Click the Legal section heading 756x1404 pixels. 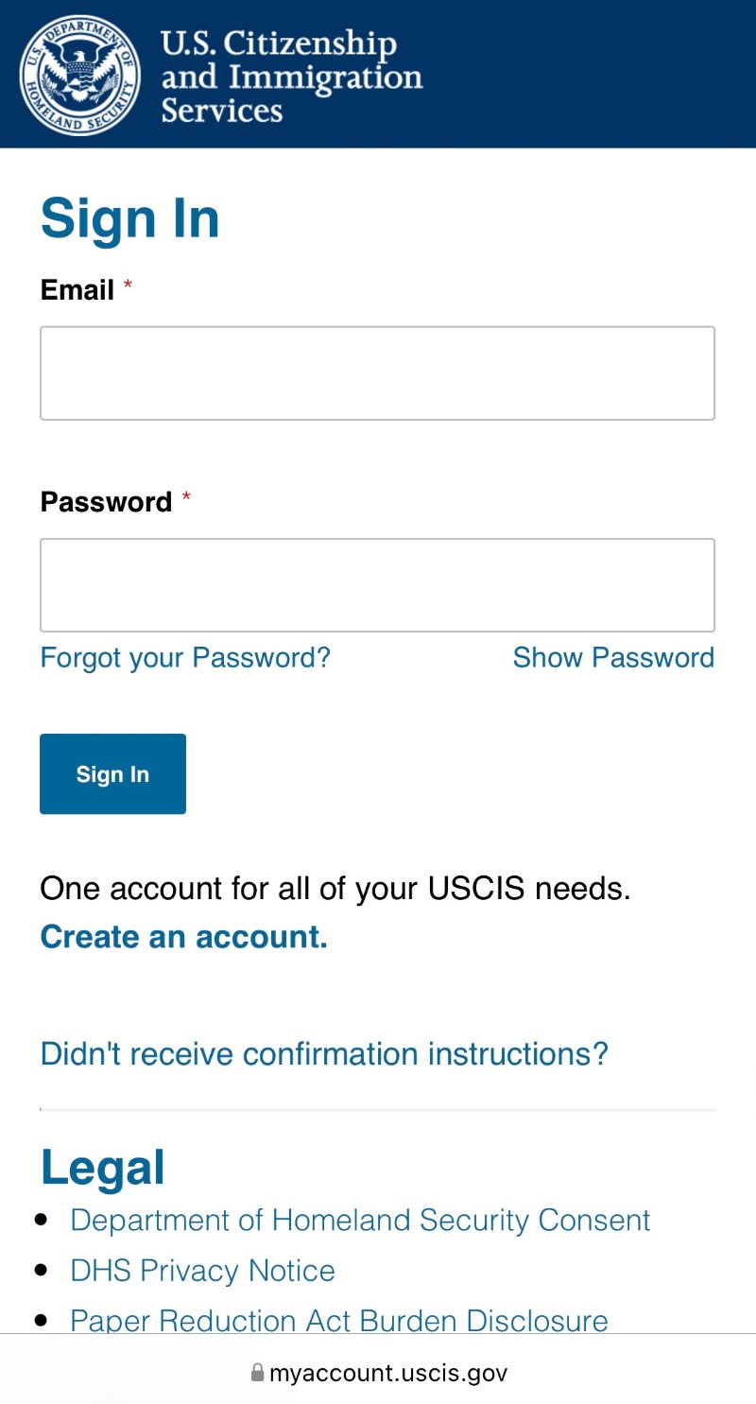click(x=103, y=1168)
